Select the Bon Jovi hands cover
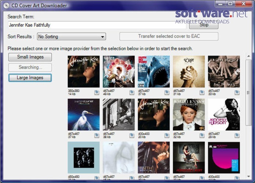 point(224,71)
